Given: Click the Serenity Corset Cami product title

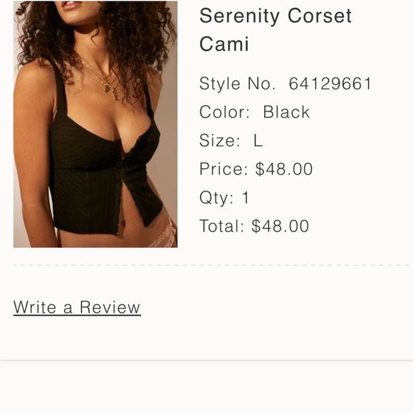Looking at the screenshot, I should point(276,30).
